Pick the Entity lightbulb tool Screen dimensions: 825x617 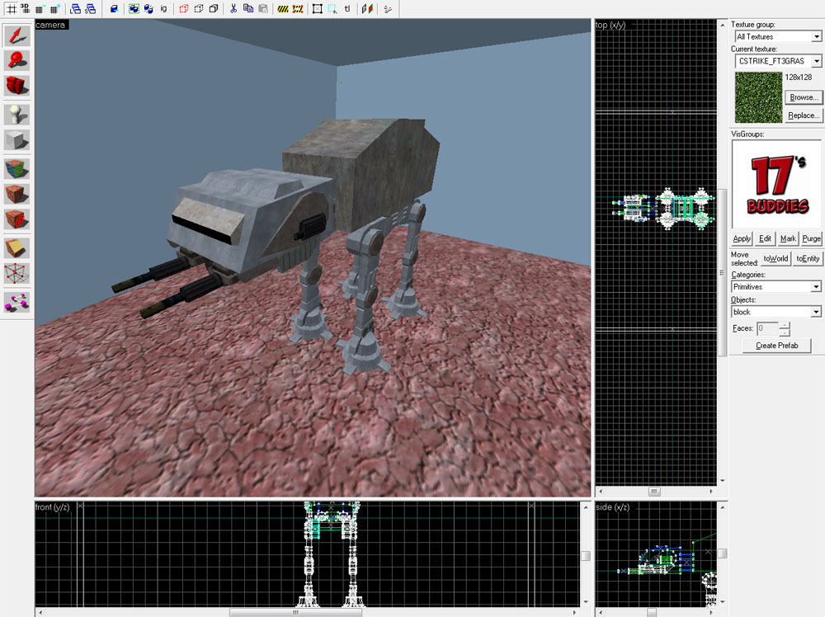coord(16,114)
